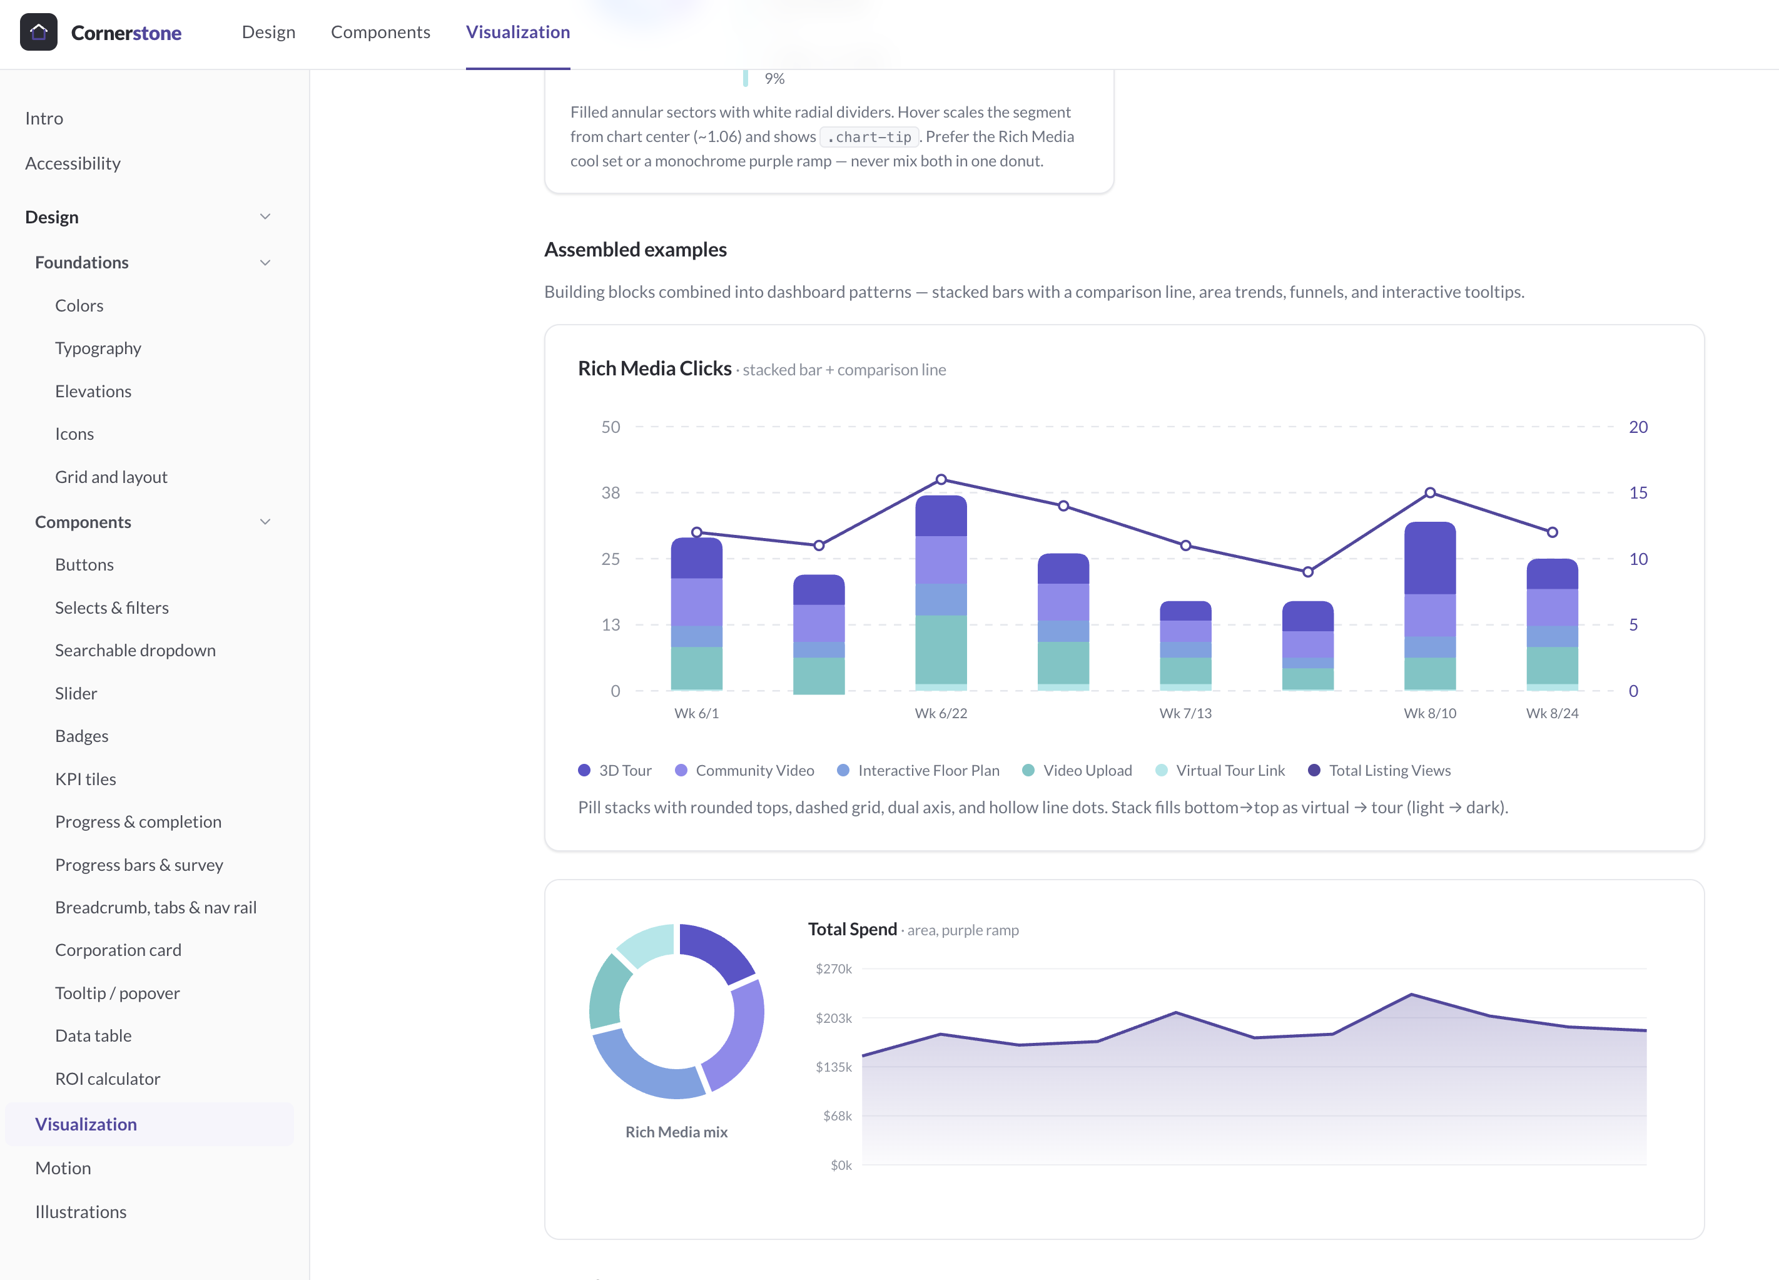The image size is (1779, 1280).
Task: Open Corporation card page
Action: point(118,950)
